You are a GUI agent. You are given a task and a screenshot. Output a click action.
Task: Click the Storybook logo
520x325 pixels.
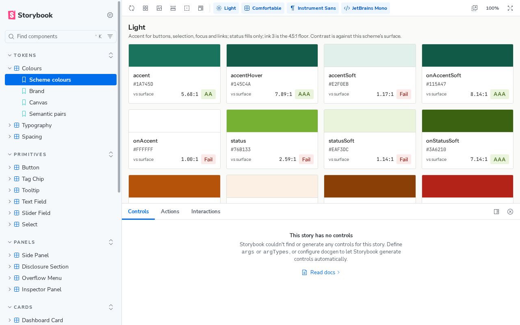(x=30, y=15)
